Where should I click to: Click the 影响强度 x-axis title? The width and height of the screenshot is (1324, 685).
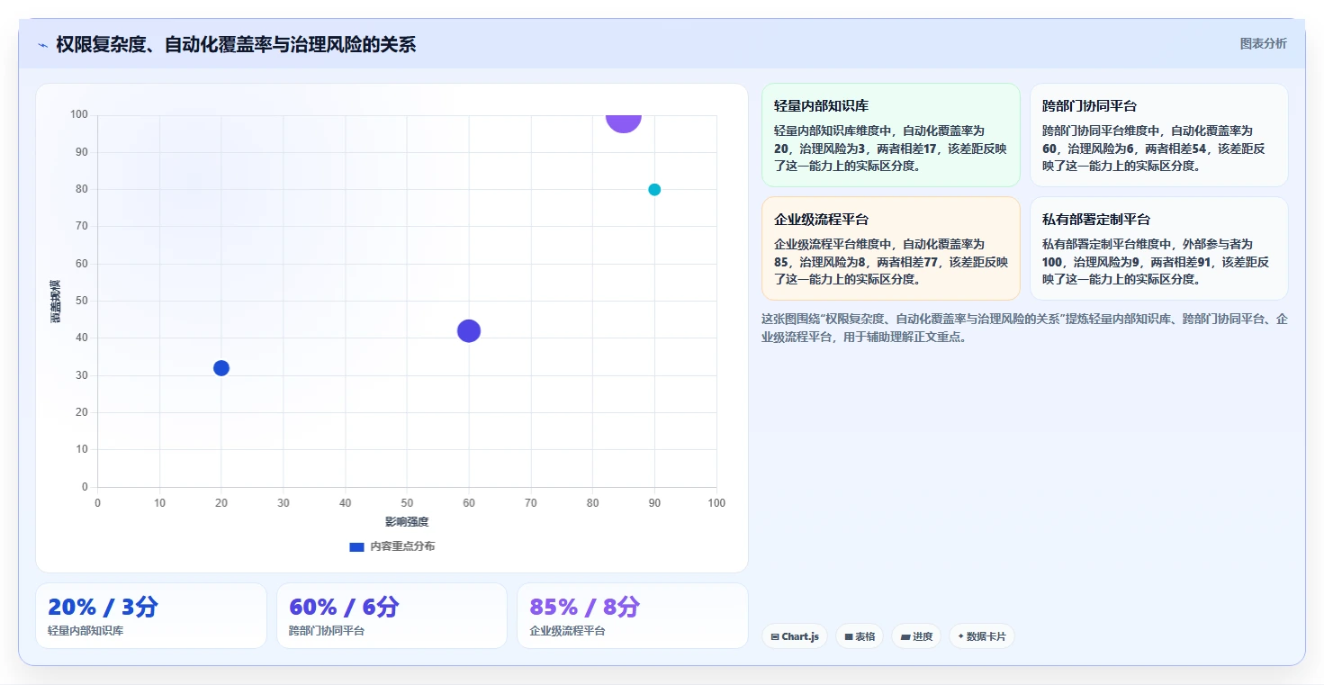click(407, 522)
